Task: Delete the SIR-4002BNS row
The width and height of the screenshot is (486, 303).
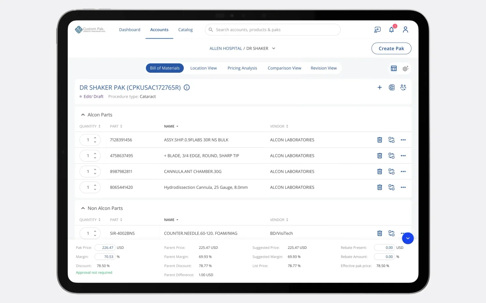Action: 380,233
